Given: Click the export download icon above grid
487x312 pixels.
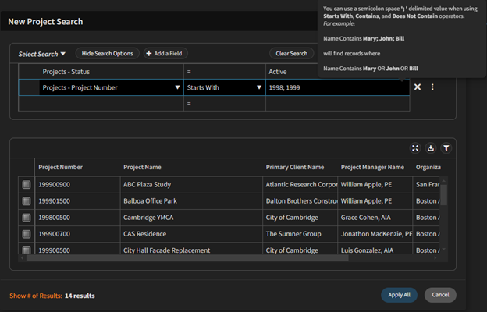Looking at the screenshot, I should pos(430,147).
